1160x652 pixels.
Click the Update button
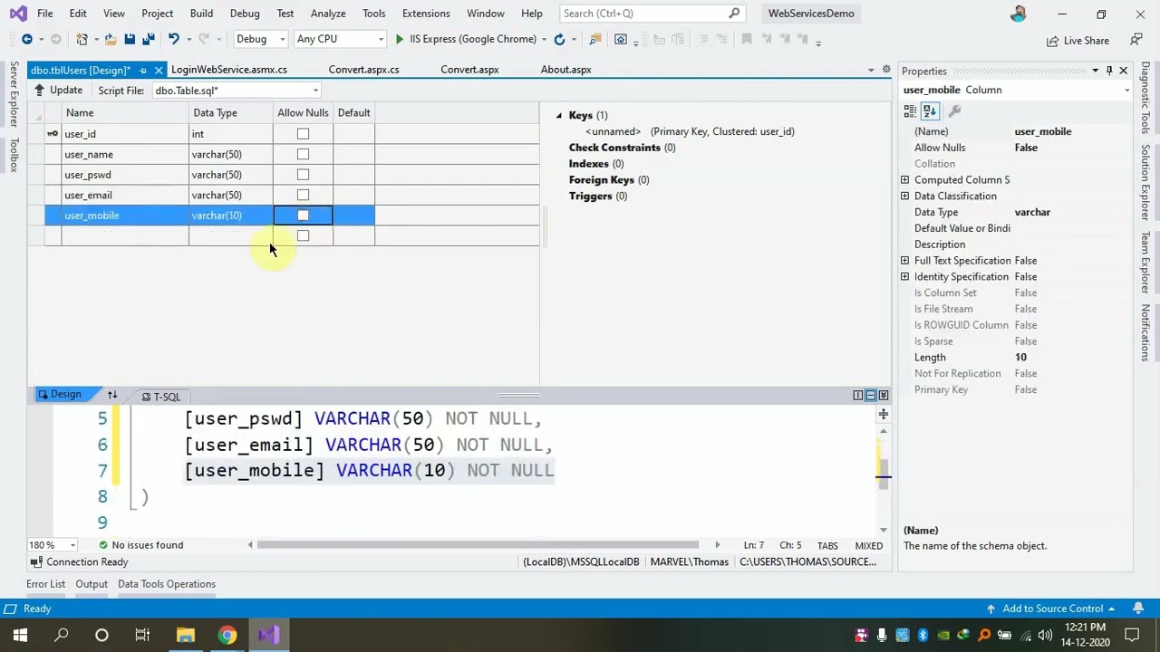[58, 91]
